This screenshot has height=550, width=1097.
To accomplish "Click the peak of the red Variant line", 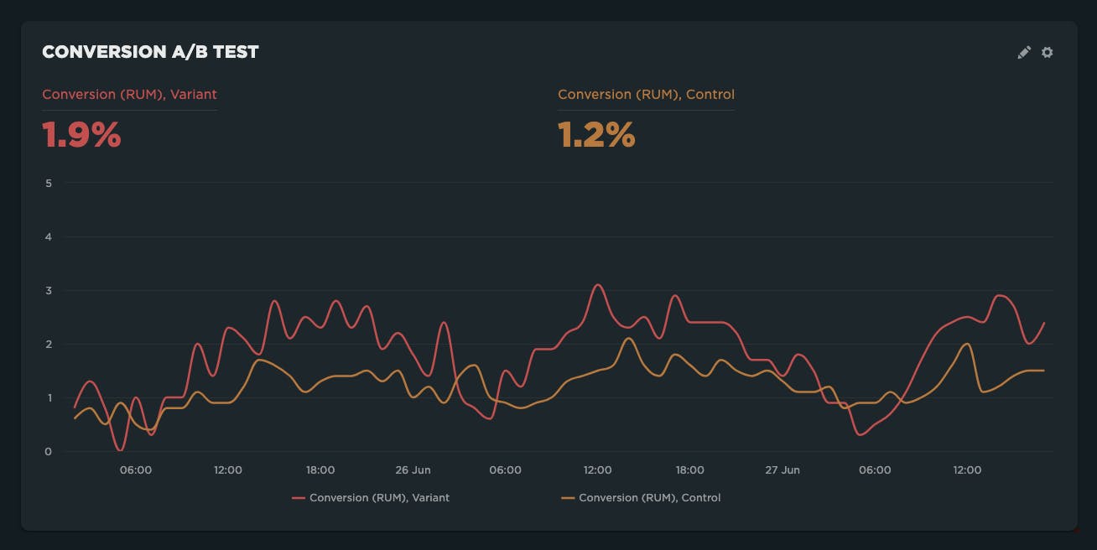I will click(598, 286).
